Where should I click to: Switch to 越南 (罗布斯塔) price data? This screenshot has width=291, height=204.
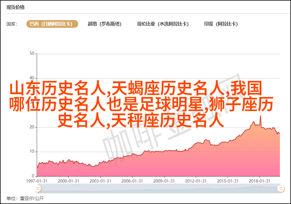click(105, 24)
